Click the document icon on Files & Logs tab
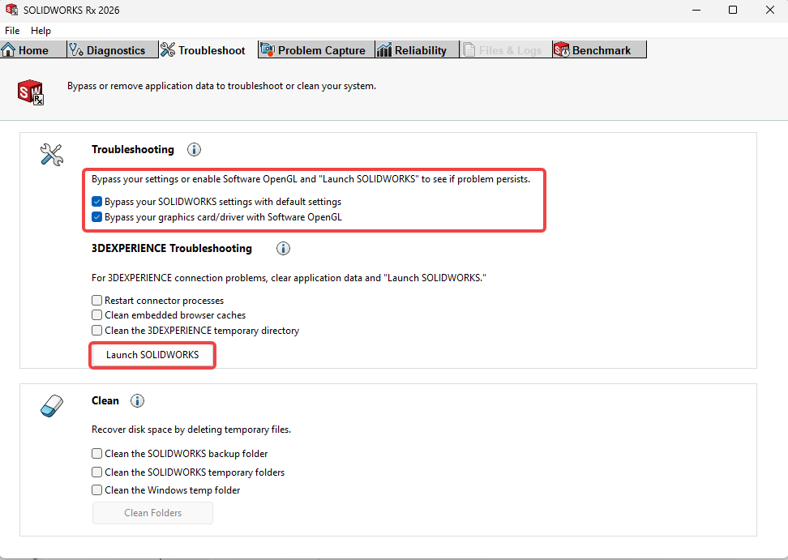Screen dimensions: 788x560 469,49
